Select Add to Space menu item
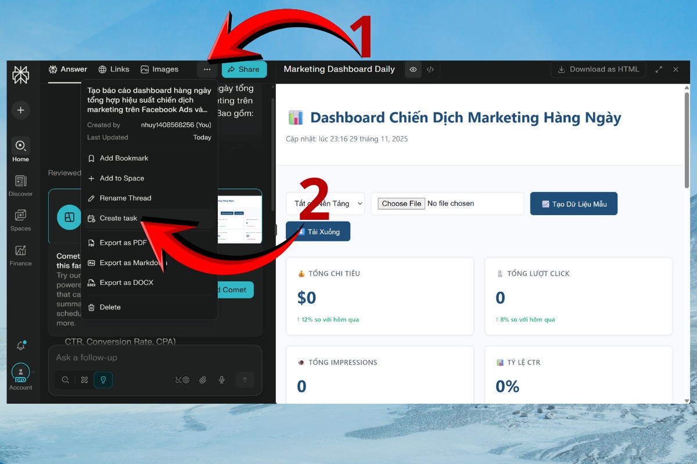697x464 pixels. click(x=149, y=178)
